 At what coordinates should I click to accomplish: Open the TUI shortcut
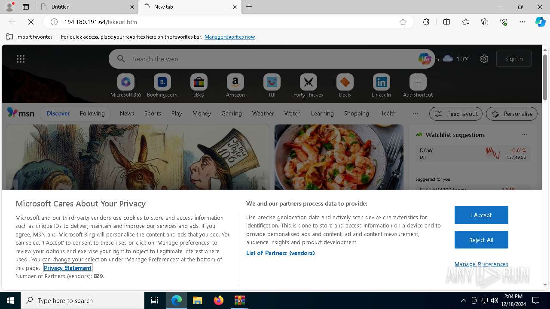(x=272, y=85)
